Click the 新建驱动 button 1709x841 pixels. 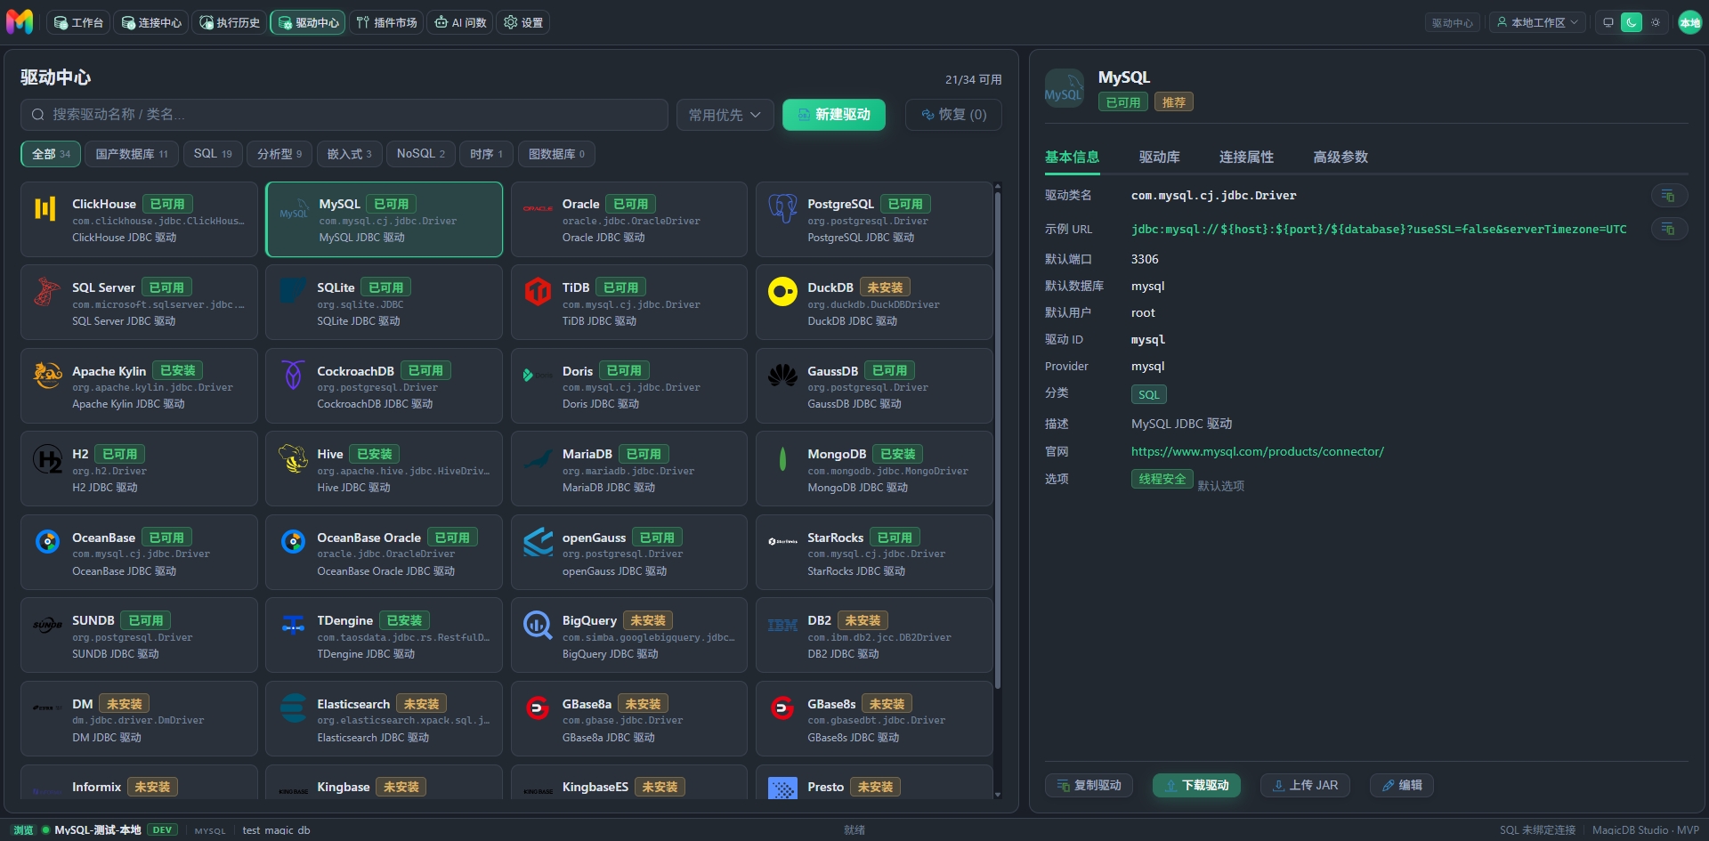tap(833, 114)
